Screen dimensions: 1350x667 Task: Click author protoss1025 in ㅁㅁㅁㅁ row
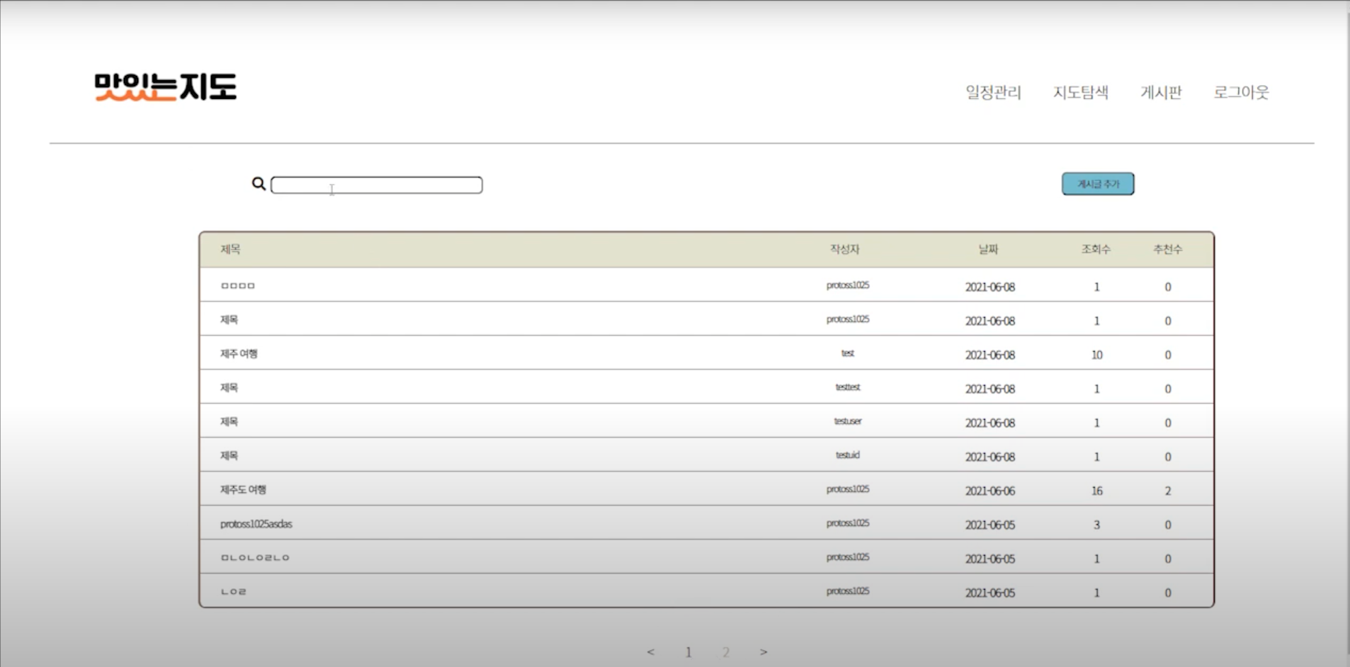click(x=848, y=285)
